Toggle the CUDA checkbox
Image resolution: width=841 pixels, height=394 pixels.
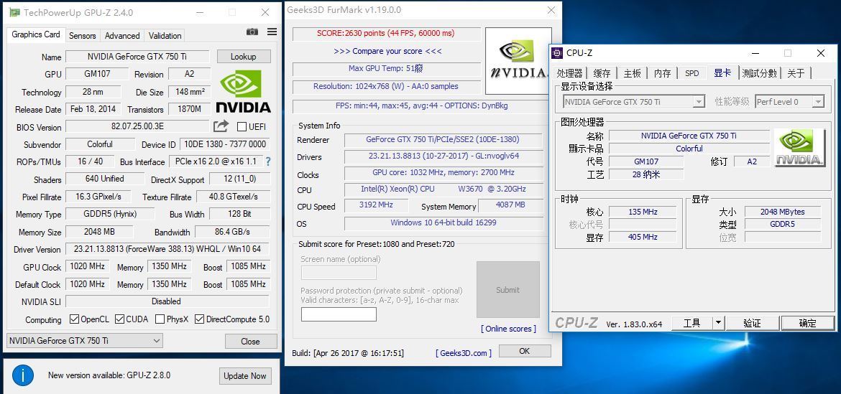tap(119, 319)
